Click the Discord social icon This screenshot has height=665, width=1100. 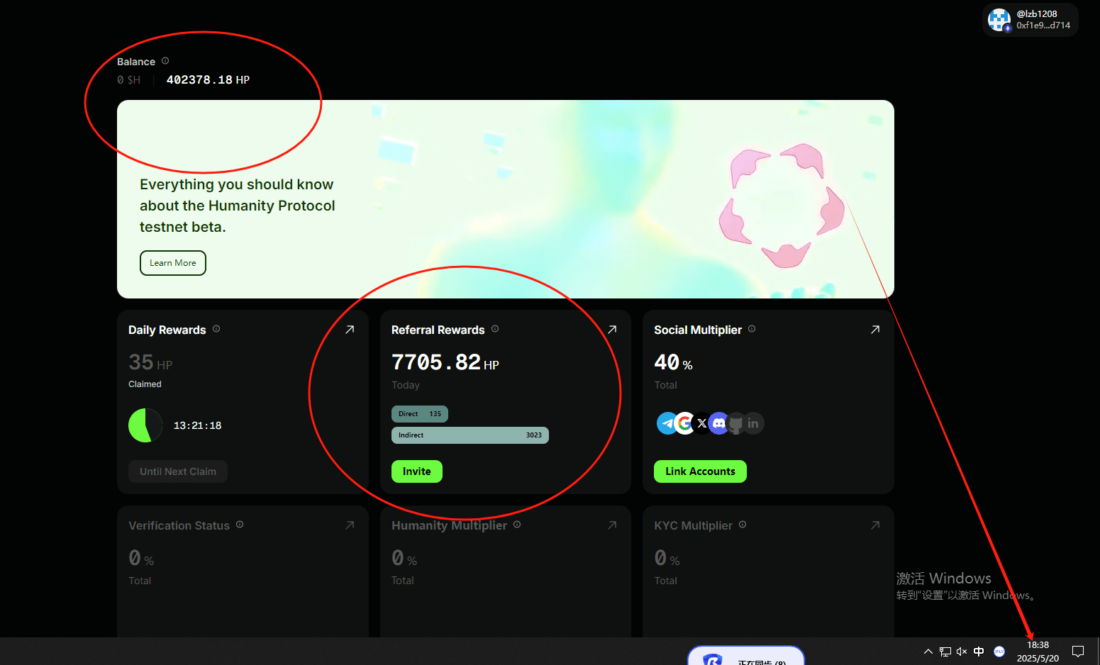click(x=718, y=423)
